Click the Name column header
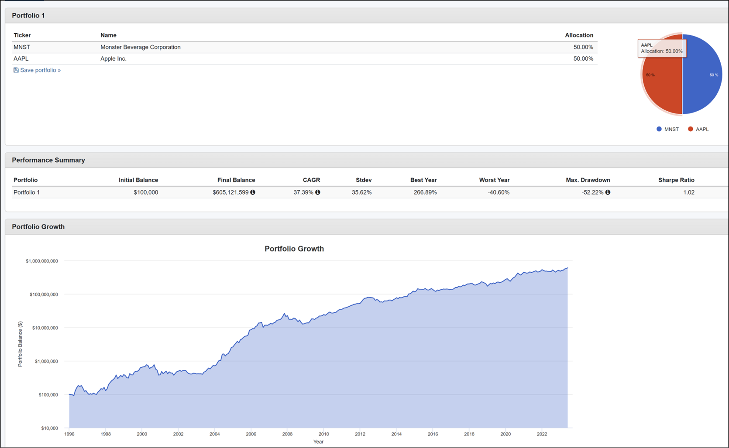729x448 pixels. point(108,35)
